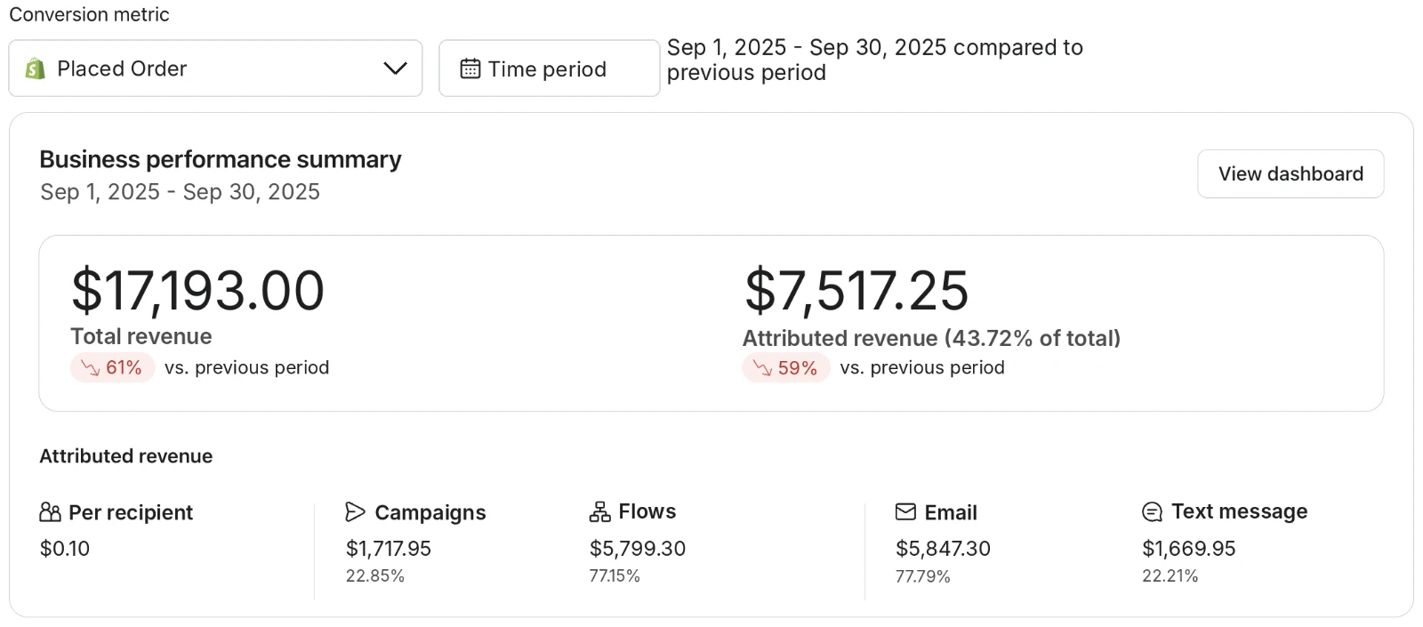Click the Conversion metric label
This screenshot has height=627, width=1423.
tap(89, 14)
